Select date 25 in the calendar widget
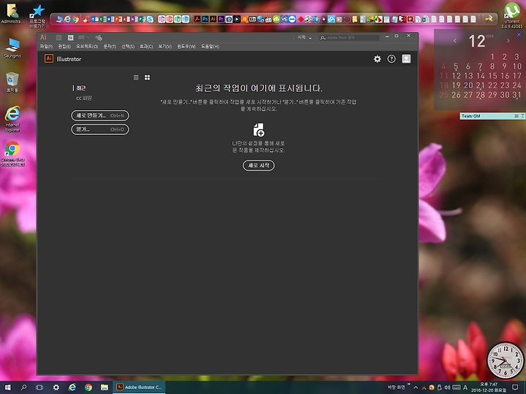Image resolution: width=526 pixels, height=394 pixels. [x=444, y=95]
